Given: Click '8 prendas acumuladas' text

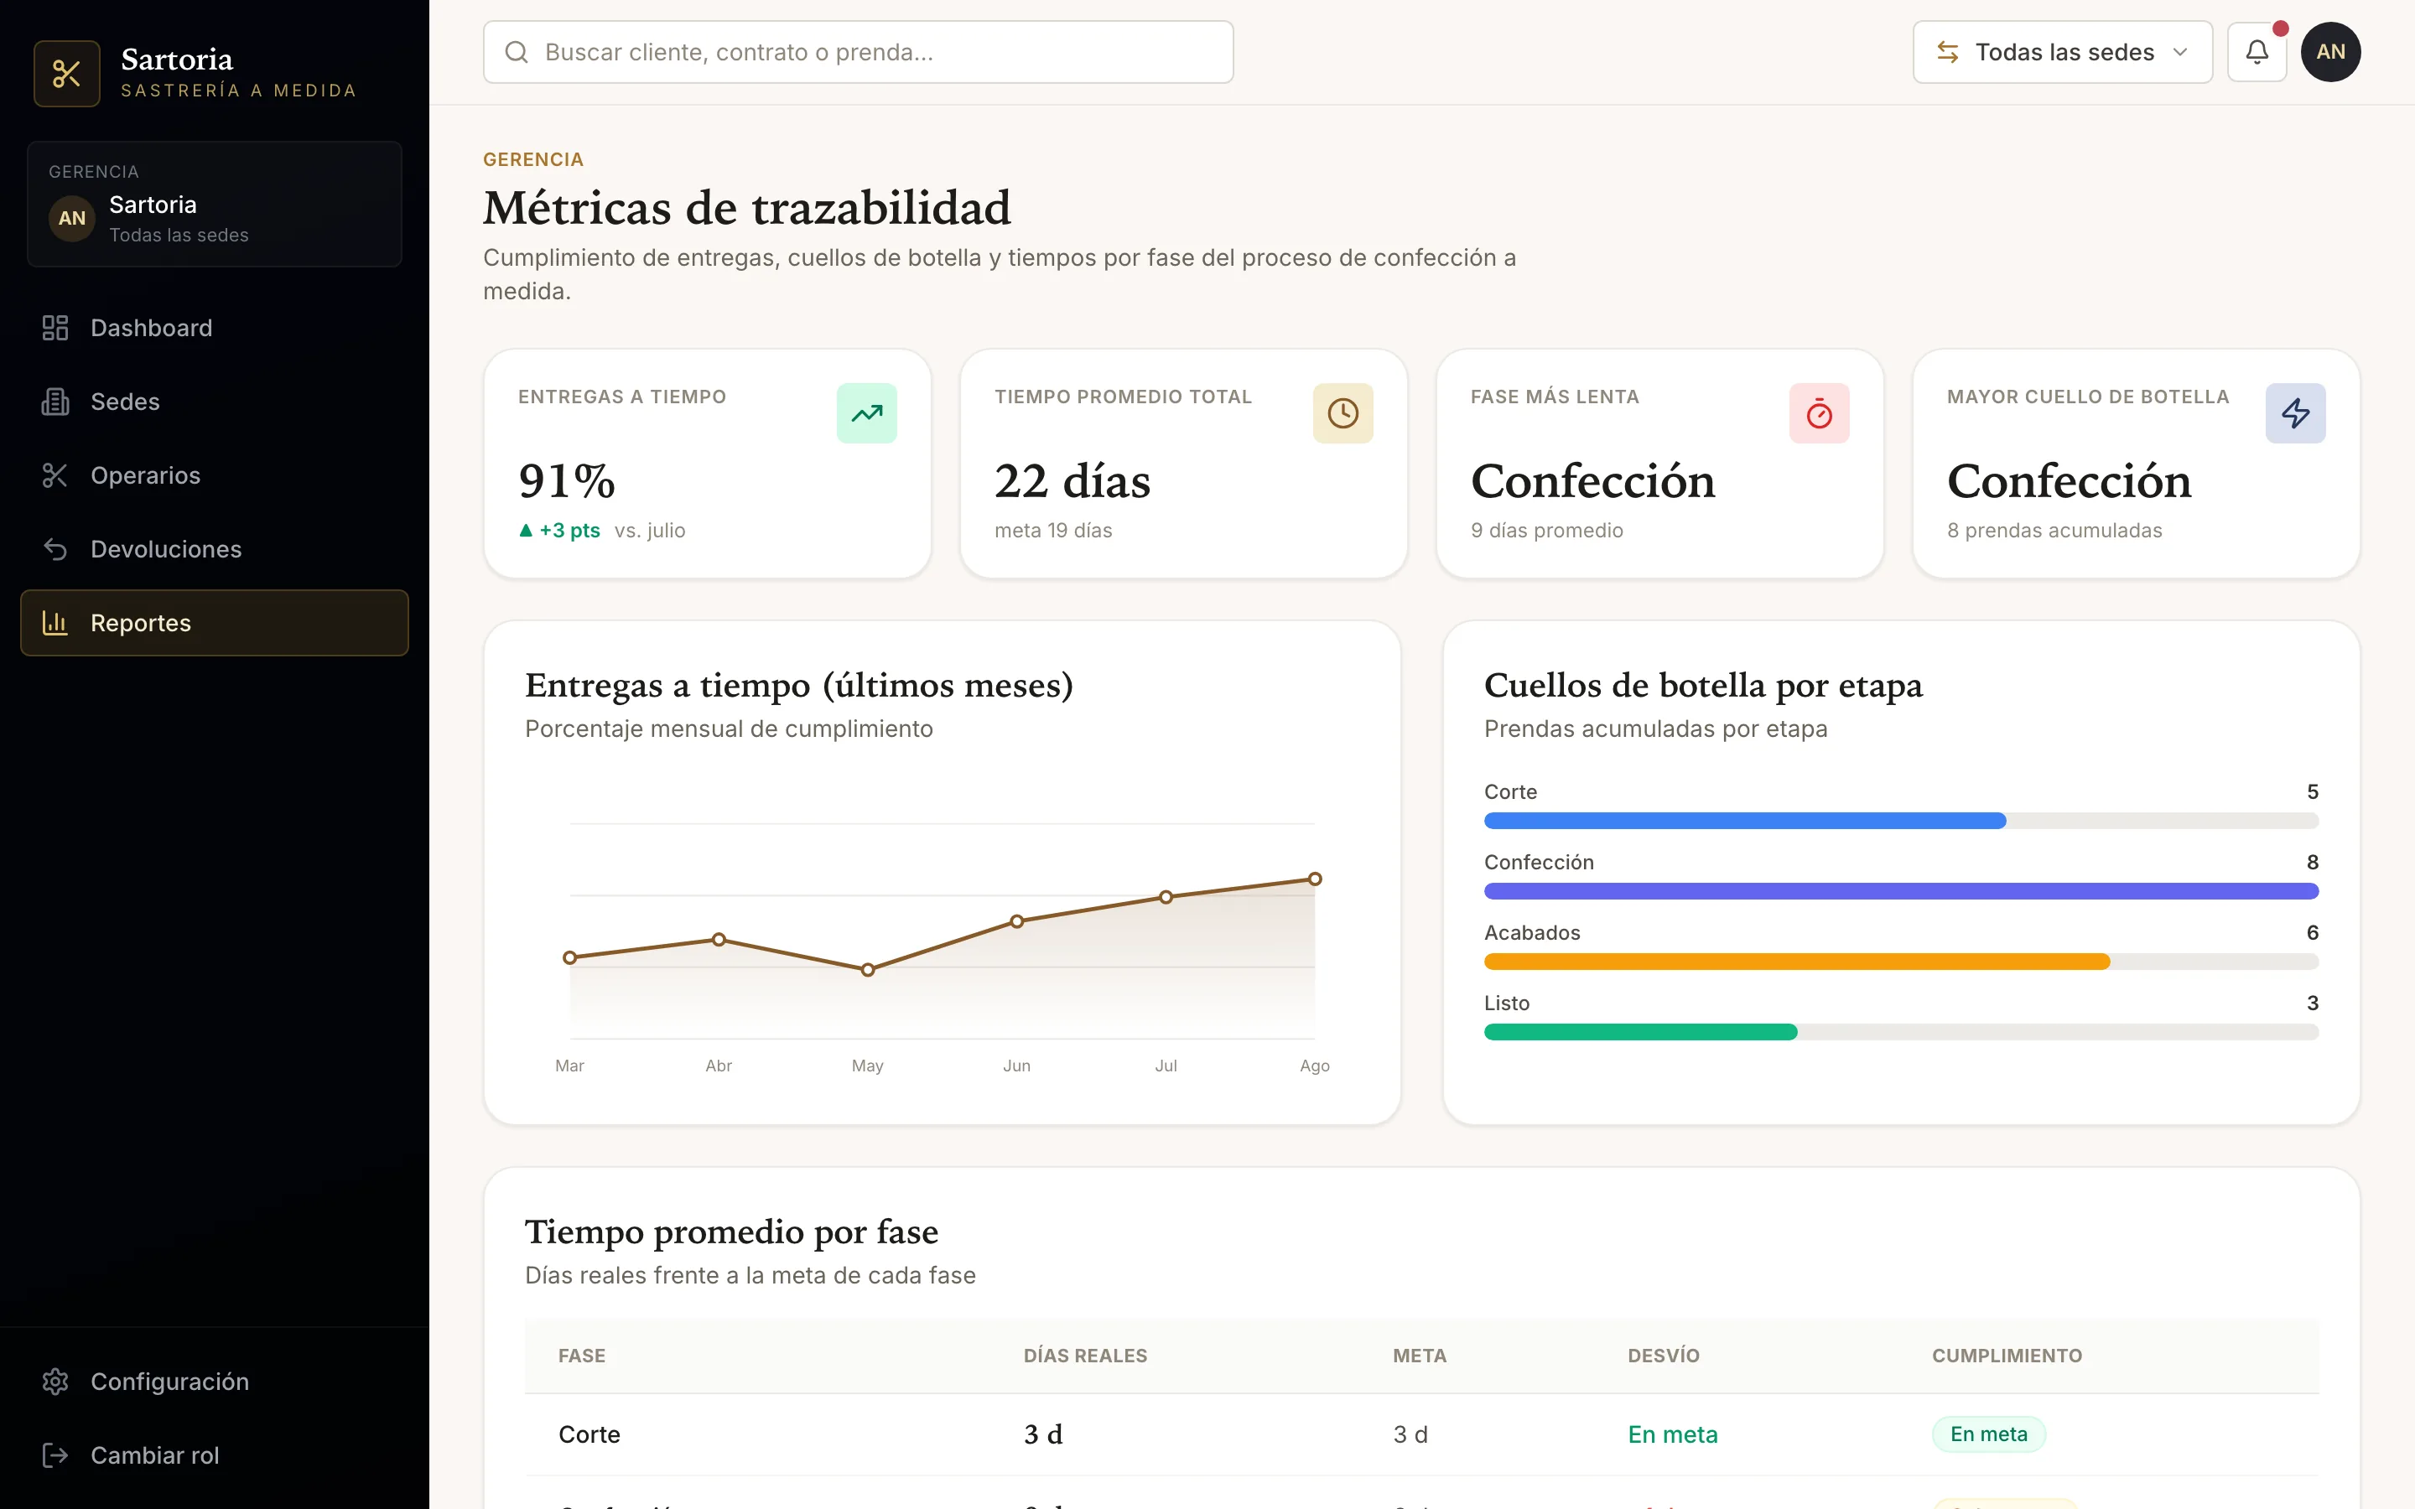Looking at the screenshot, I should click(2054, 531).
